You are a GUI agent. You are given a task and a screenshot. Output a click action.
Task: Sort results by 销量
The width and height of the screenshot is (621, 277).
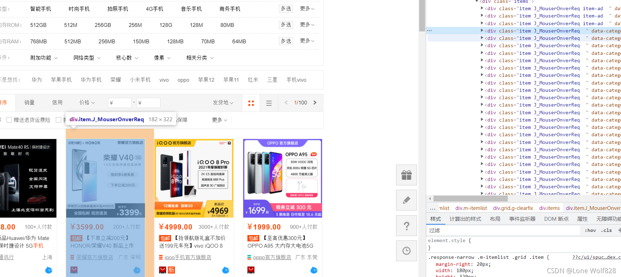click(x=29, y=102)
